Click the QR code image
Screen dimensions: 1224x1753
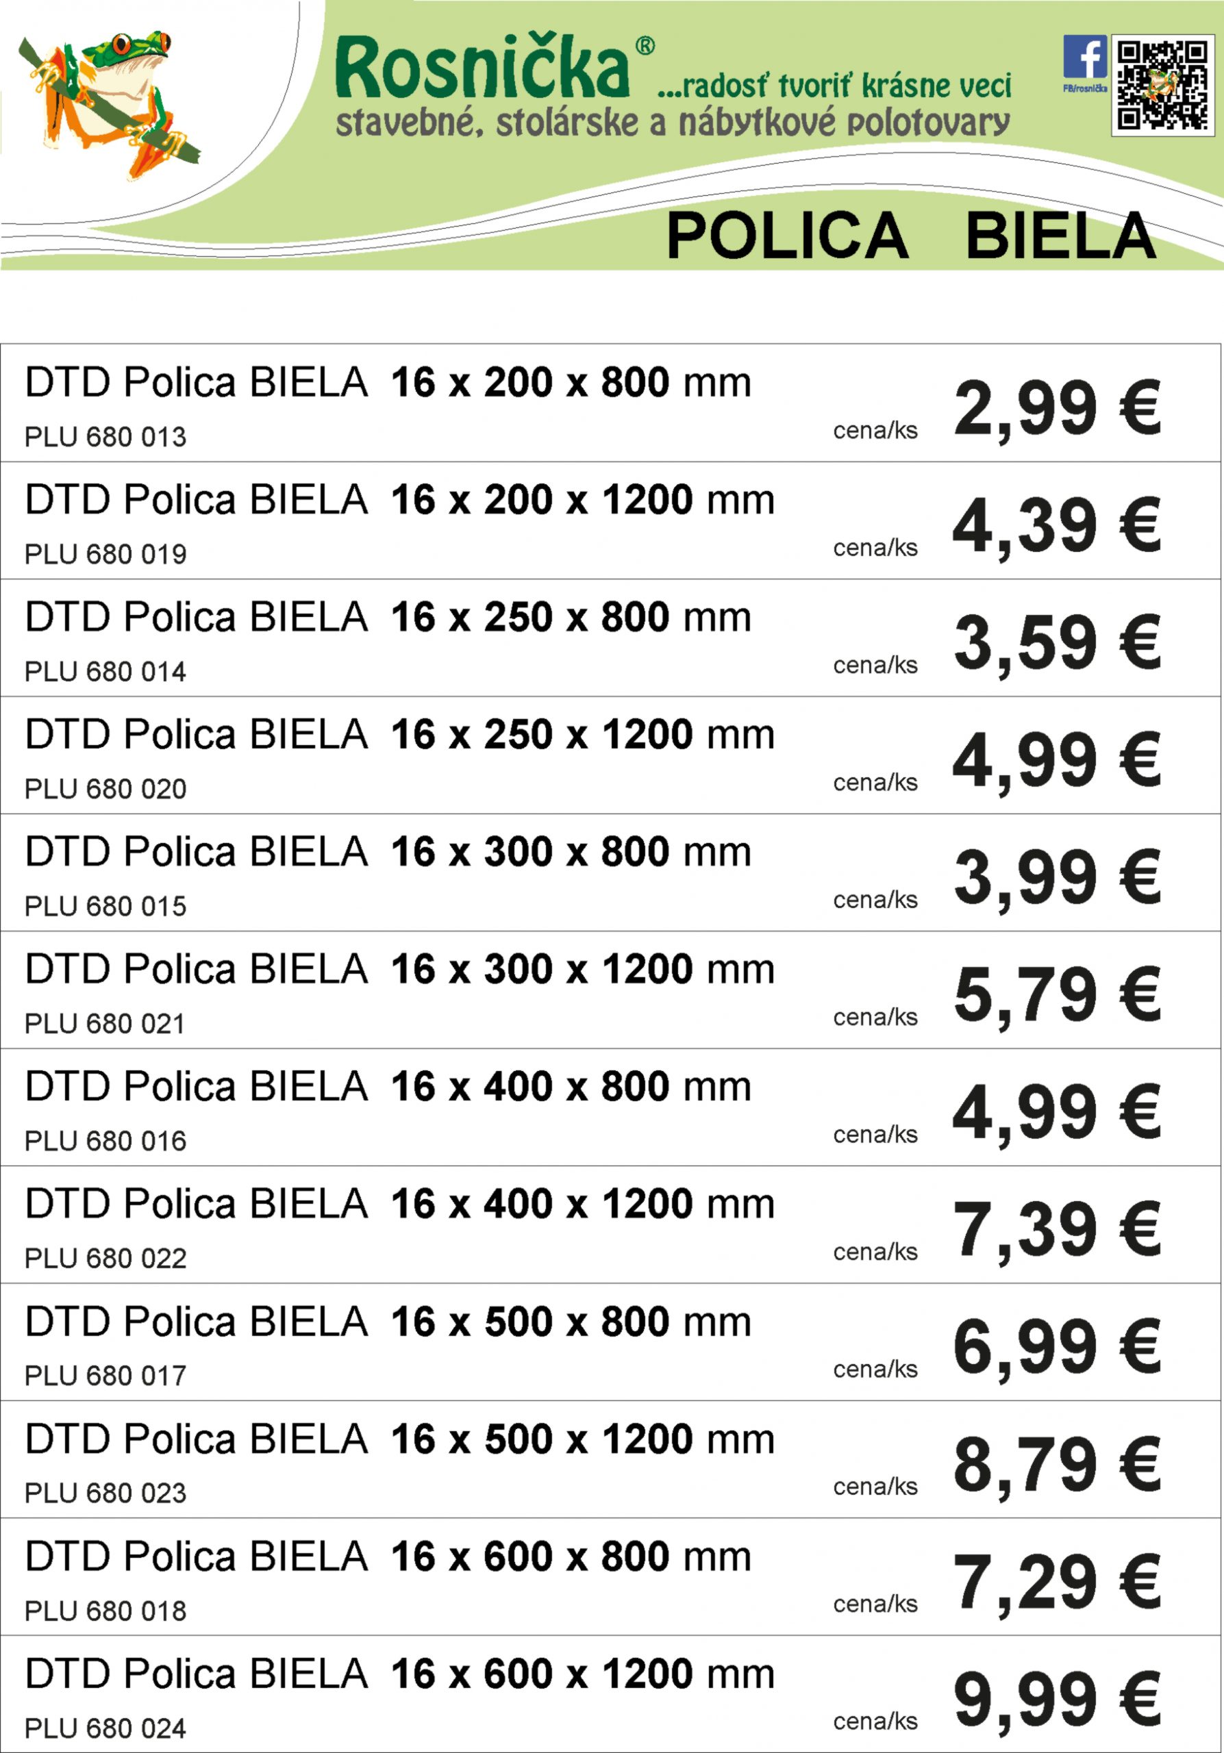1163,85
